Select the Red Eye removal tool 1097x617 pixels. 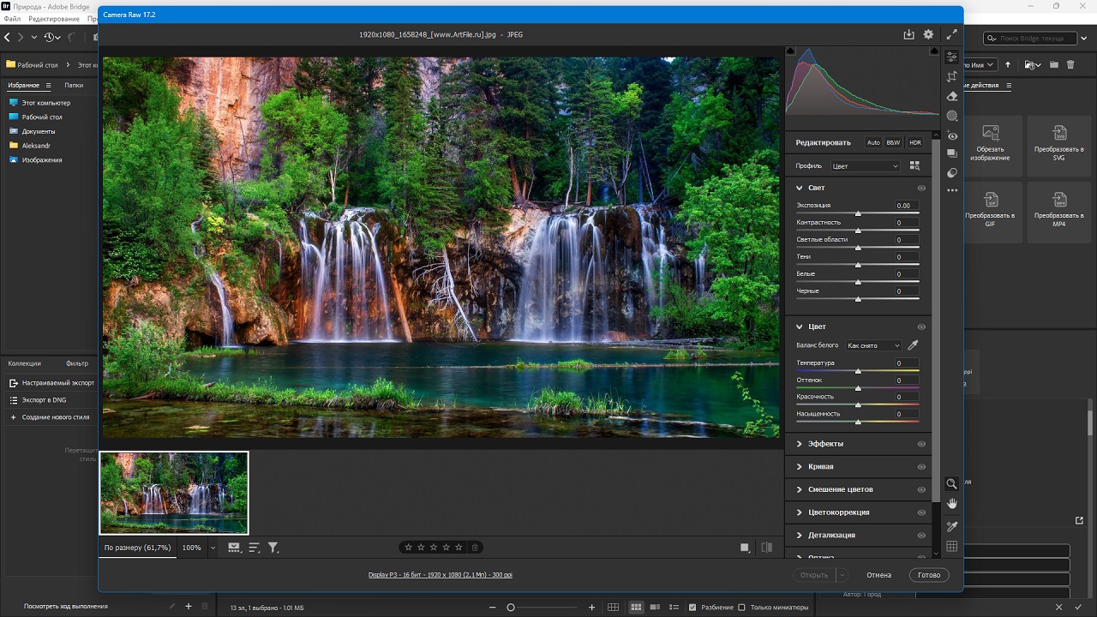click(x=951, y=135)
